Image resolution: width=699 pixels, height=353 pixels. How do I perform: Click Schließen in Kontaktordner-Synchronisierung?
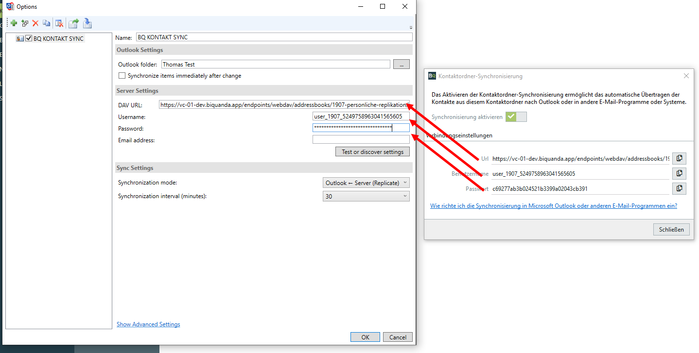click(x=671, y=230)
